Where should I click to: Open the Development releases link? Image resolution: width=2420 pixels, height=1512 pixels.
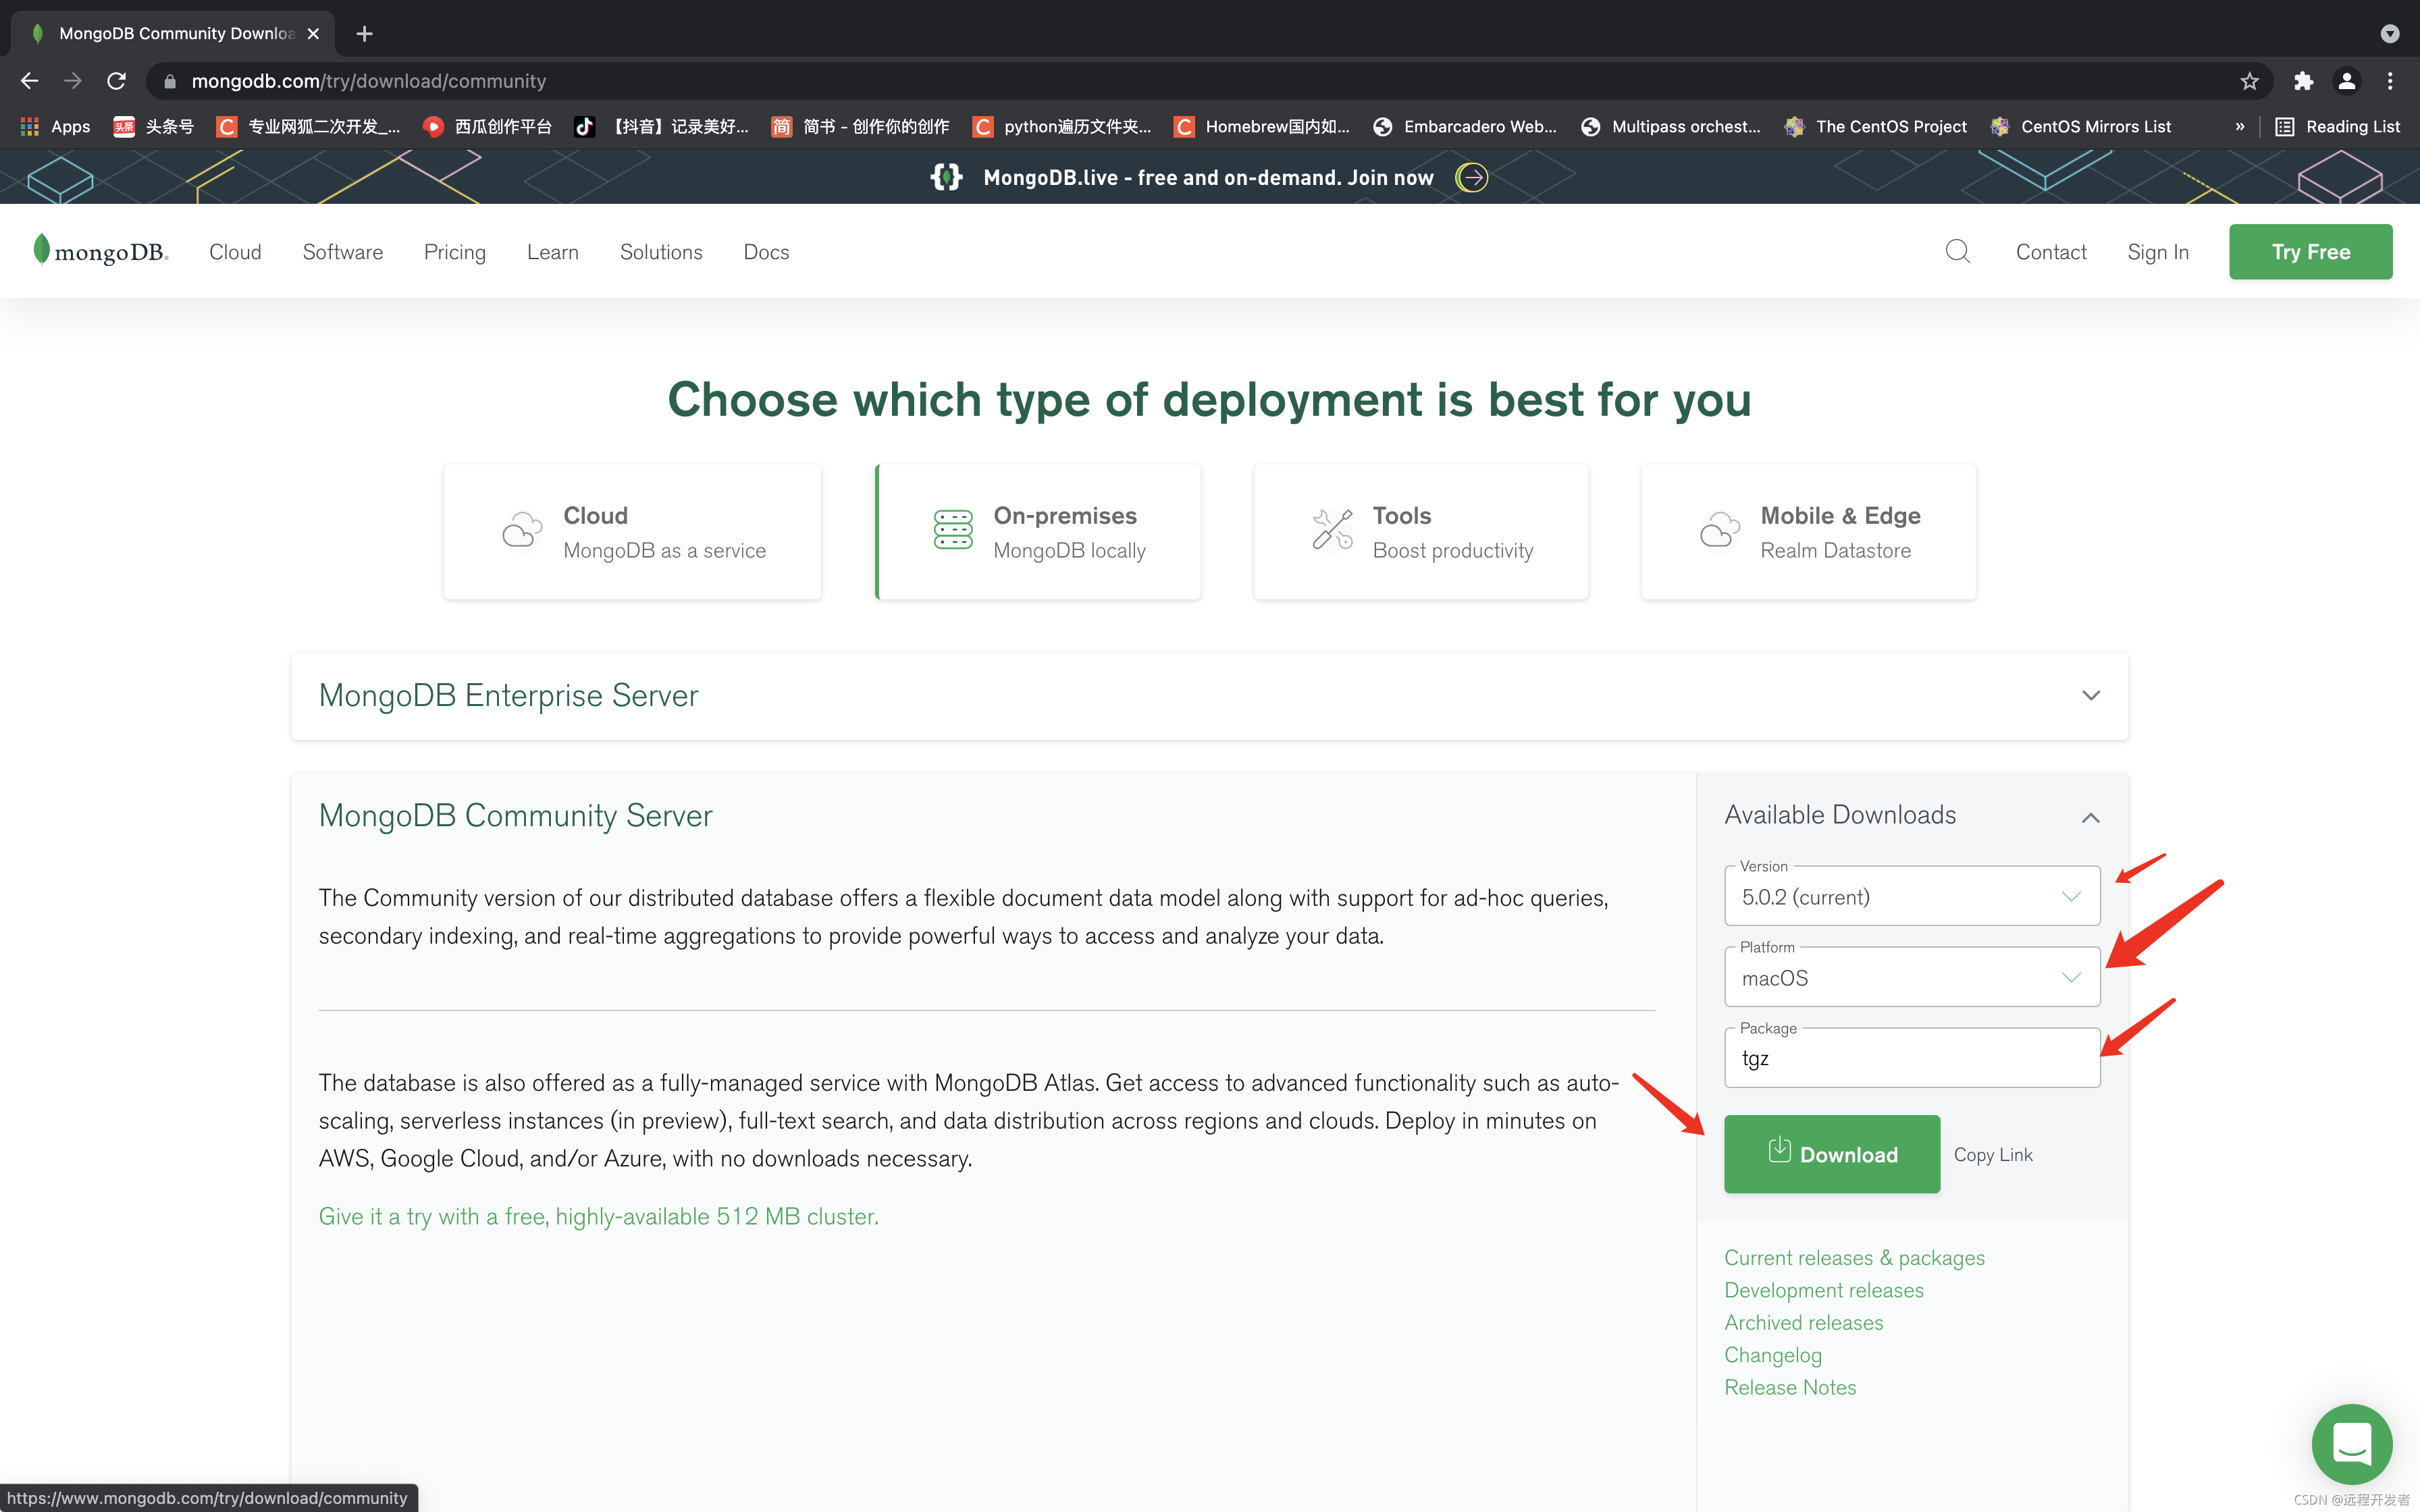[1824, 1290]
